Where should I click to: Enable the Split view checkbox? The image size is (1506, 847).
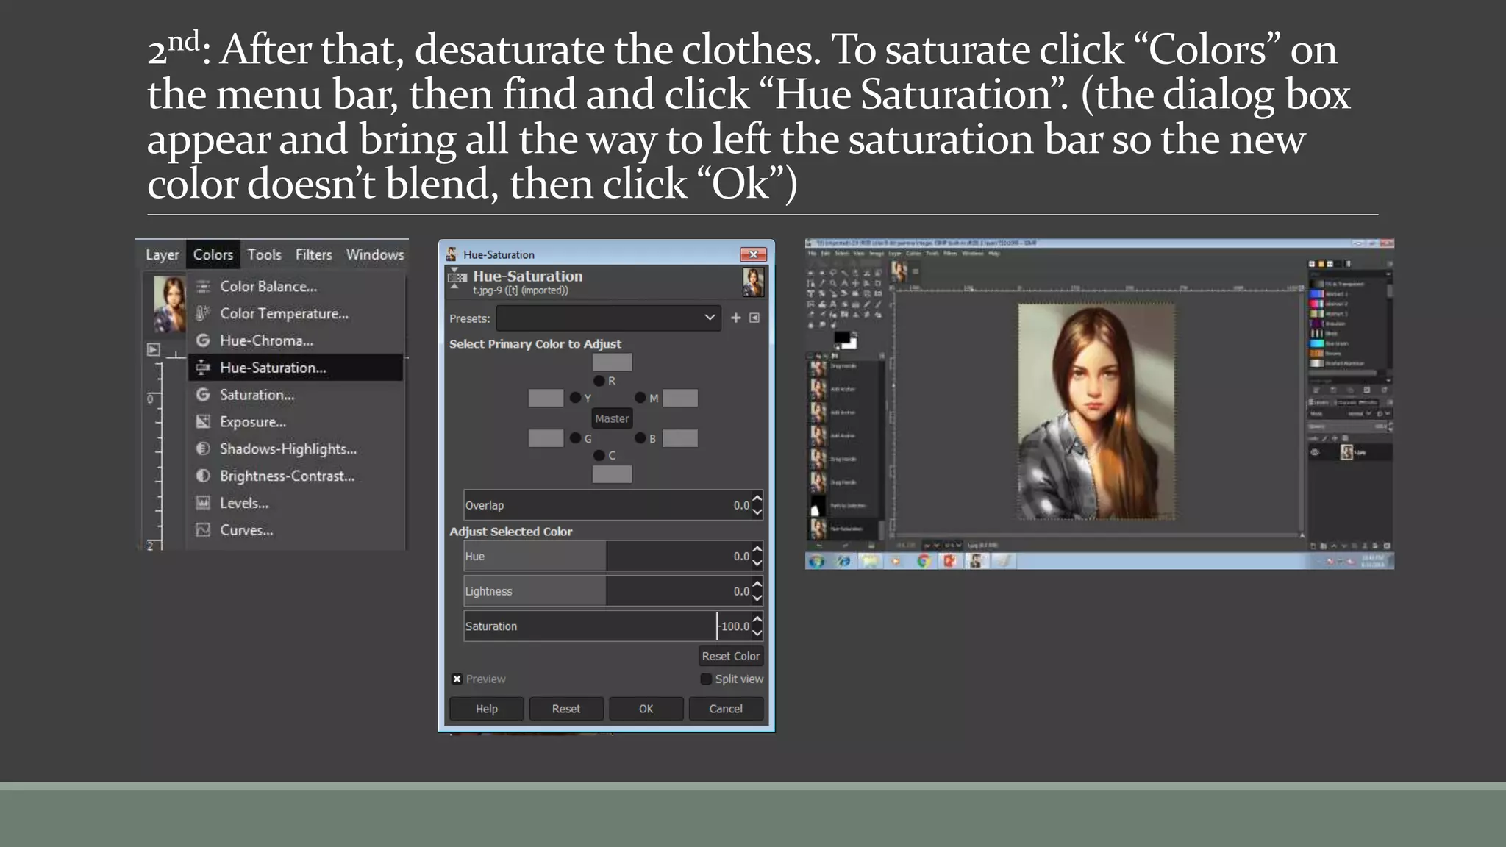coord(706,679)
